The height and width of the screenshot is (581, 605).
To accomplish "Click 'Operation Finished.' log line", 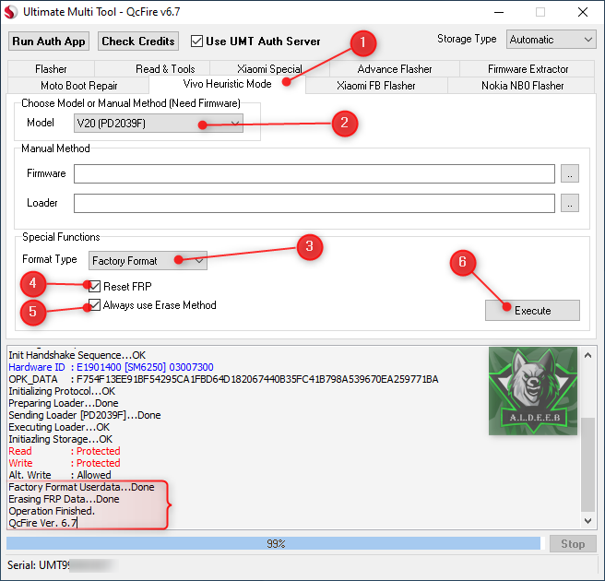I will click(52, 511).
